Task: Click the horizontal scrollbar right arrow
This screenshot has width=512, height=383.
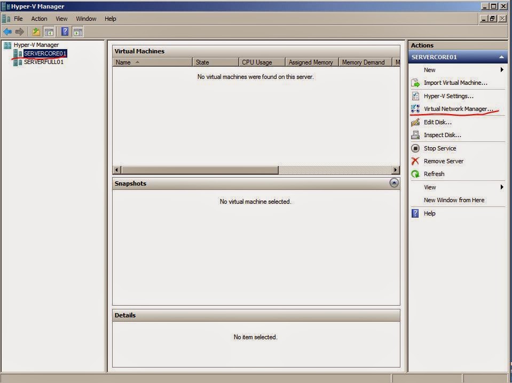Action: [396, 170]
